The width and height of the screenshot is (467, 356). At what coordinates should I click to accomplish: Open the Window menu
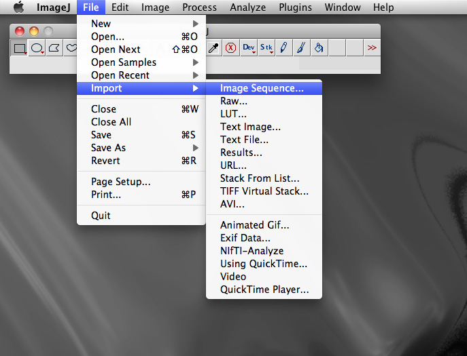tap(343, 7)
